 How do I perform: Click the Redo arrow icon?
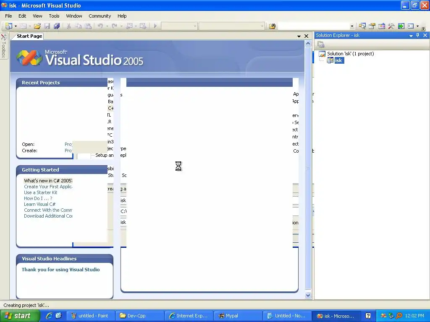(x=114, y=26)
